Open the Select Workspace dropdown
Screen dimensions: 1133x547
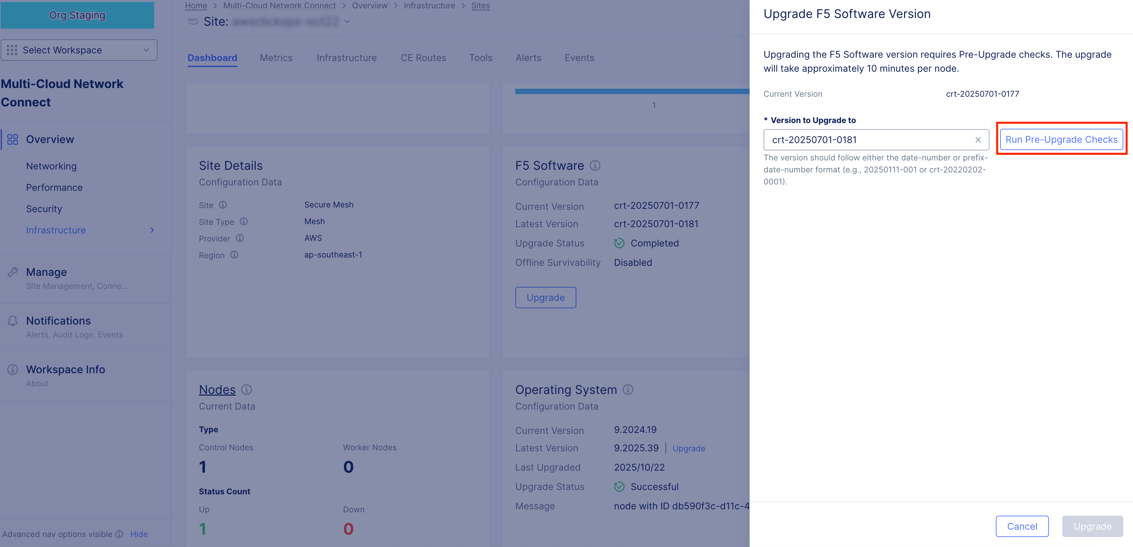tap(79, 50)
